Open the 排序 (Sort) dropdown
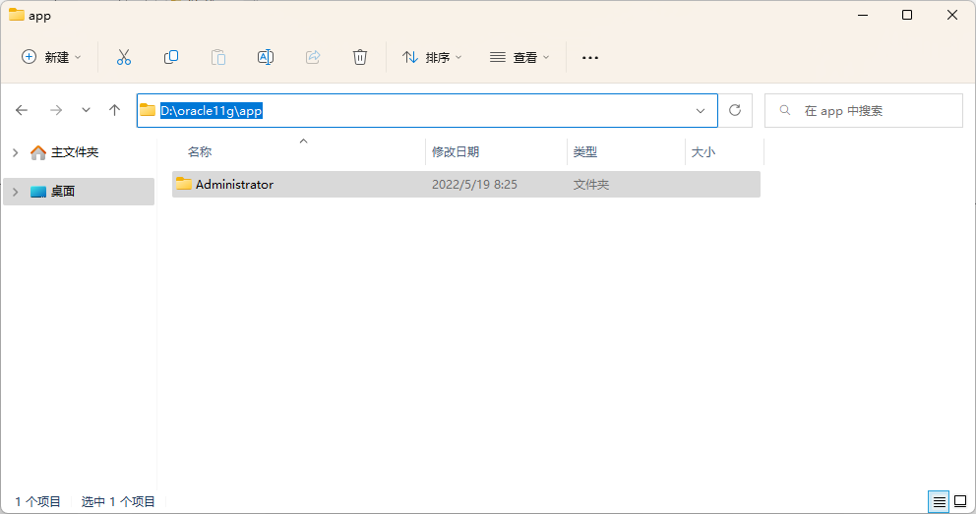 (432, 57)
